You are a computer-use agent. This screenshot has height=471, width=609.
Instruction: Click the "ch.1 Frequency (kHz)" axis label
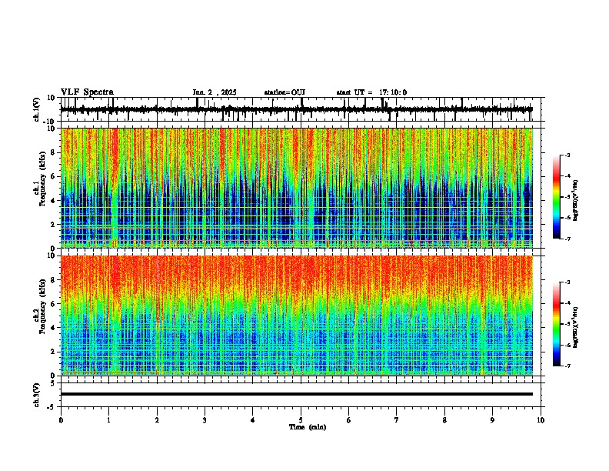tap(39, 179)
